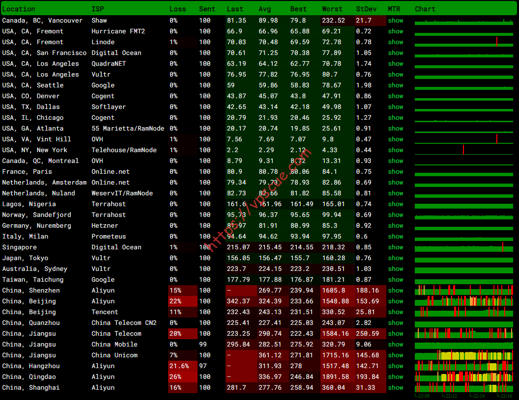Click show link for Tencent Beijing
This screenshot has width=519, height=400.
click(x=396, y=312)
